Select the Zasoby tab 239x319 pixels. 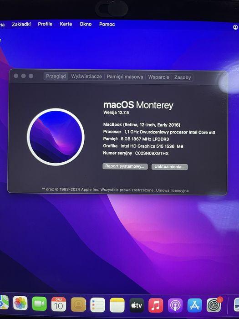183,77
